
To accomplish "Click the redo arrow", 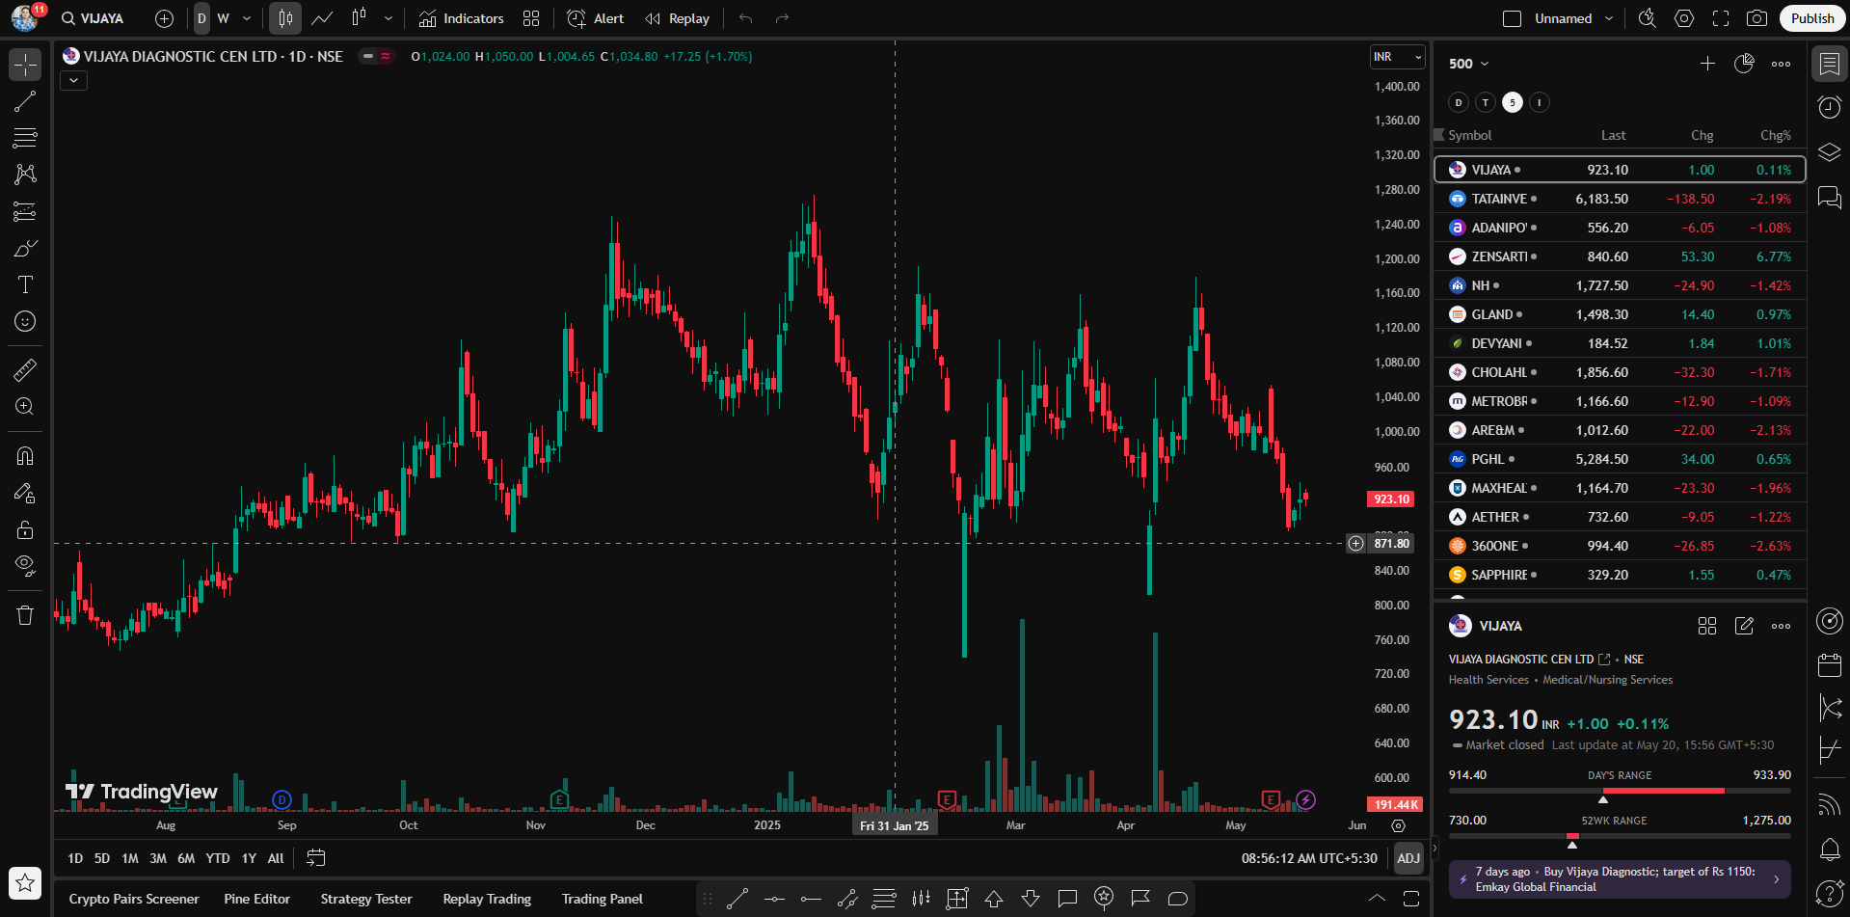I will pos(783,18).
